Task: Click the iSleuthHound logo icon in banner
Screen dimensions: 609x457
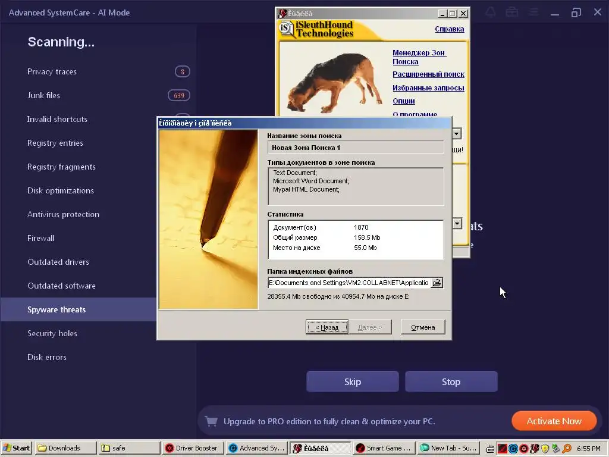Action: tap(286, 29)
